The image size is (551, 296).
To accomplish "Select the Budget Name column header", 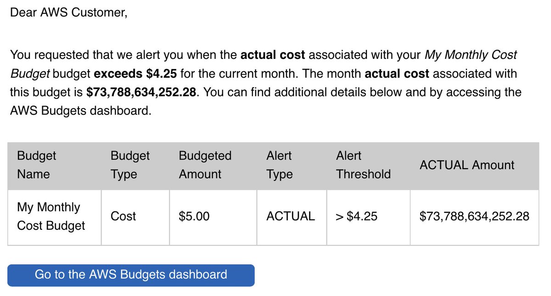I will pos(55,165).
